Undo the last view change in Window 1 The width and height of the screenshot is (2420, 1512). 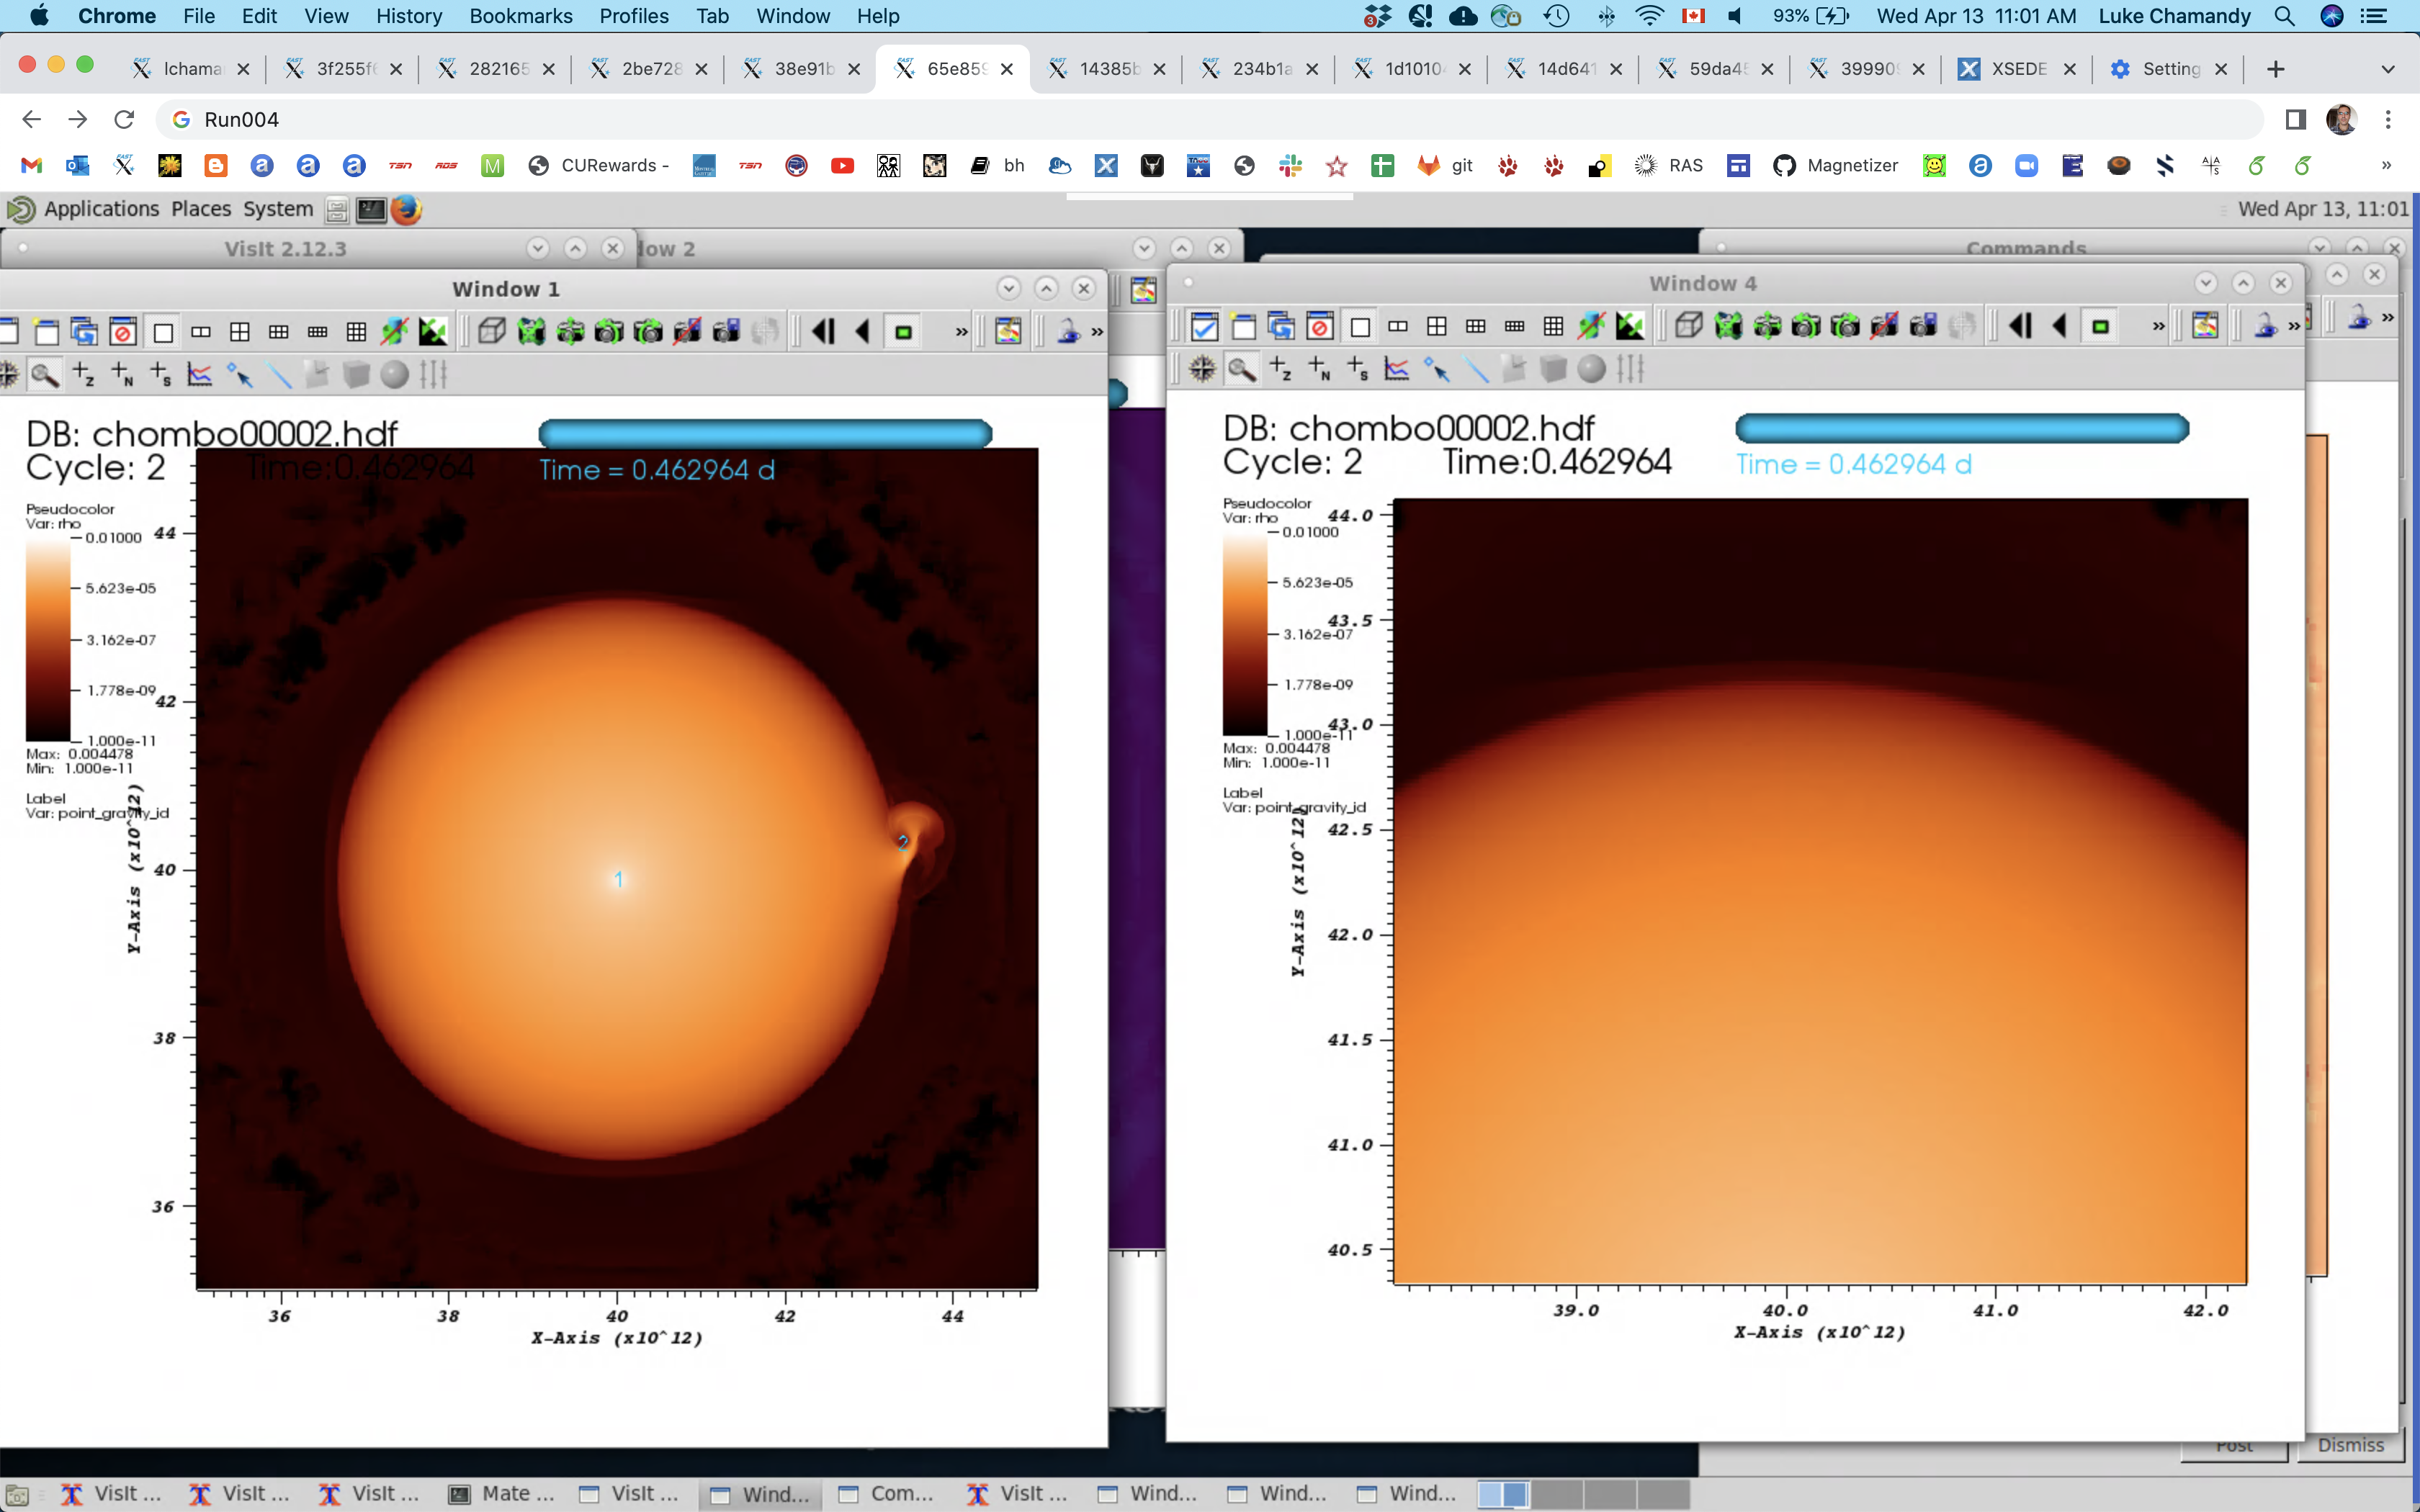pos(609,332)
